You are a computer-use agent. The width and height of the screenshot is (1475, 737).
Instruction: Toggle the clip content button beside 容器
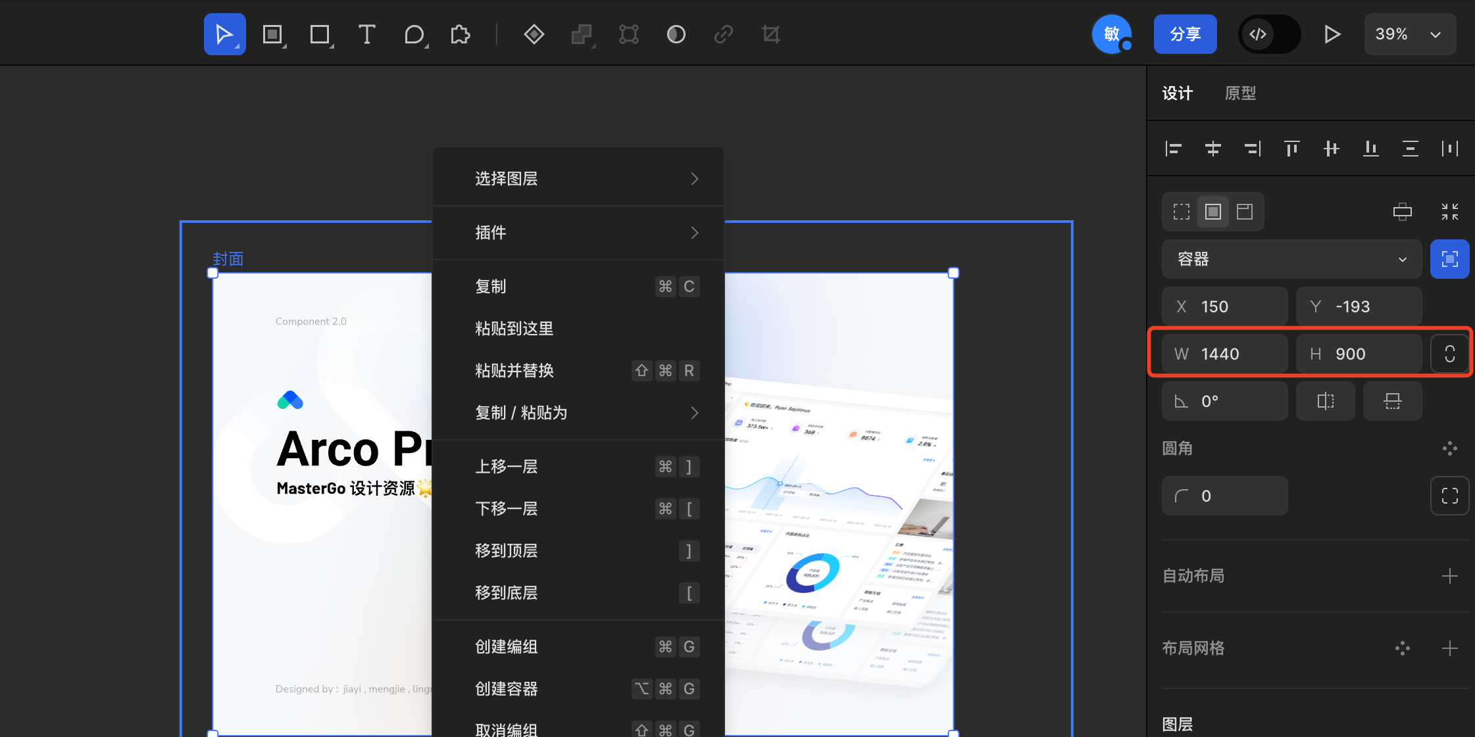click(x=1449, y=259)
